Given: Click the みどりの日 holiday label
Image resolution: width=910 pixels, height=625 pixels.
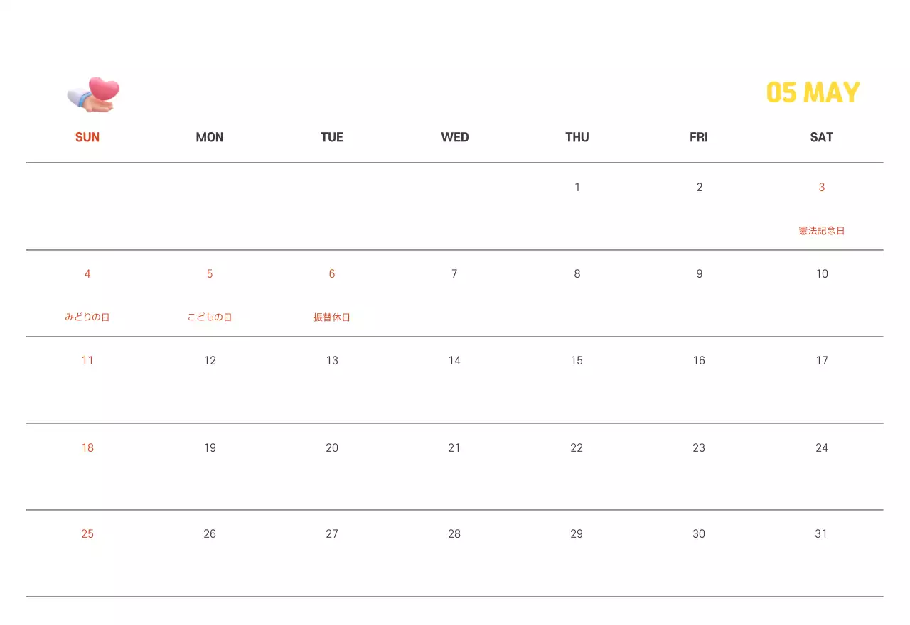Looking at the screenshot, I should [x=87, y=317].
